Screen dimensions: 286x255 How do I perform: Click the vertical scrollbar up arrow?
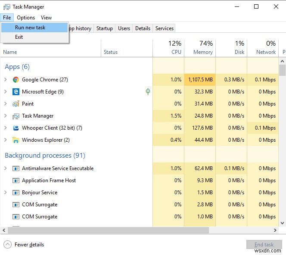coord(283,61)
